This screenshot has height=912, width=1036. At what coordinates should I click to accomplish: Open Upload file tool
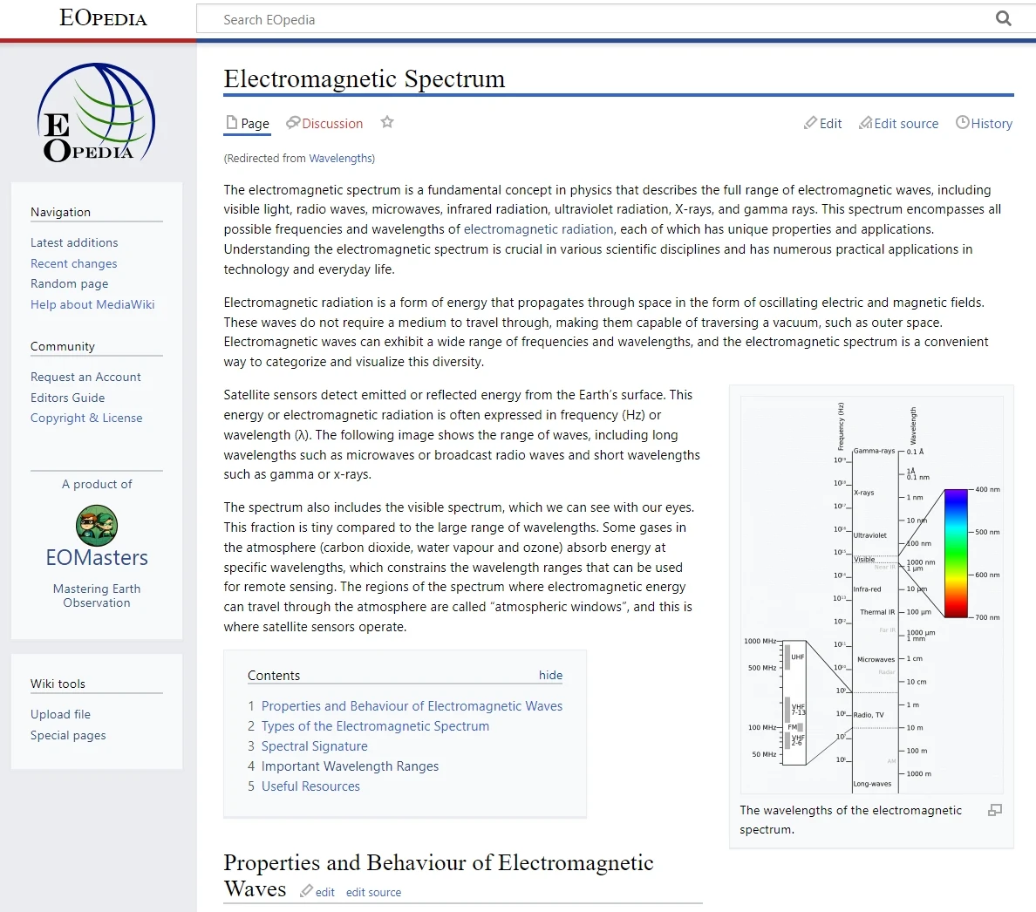click(60, 715)
